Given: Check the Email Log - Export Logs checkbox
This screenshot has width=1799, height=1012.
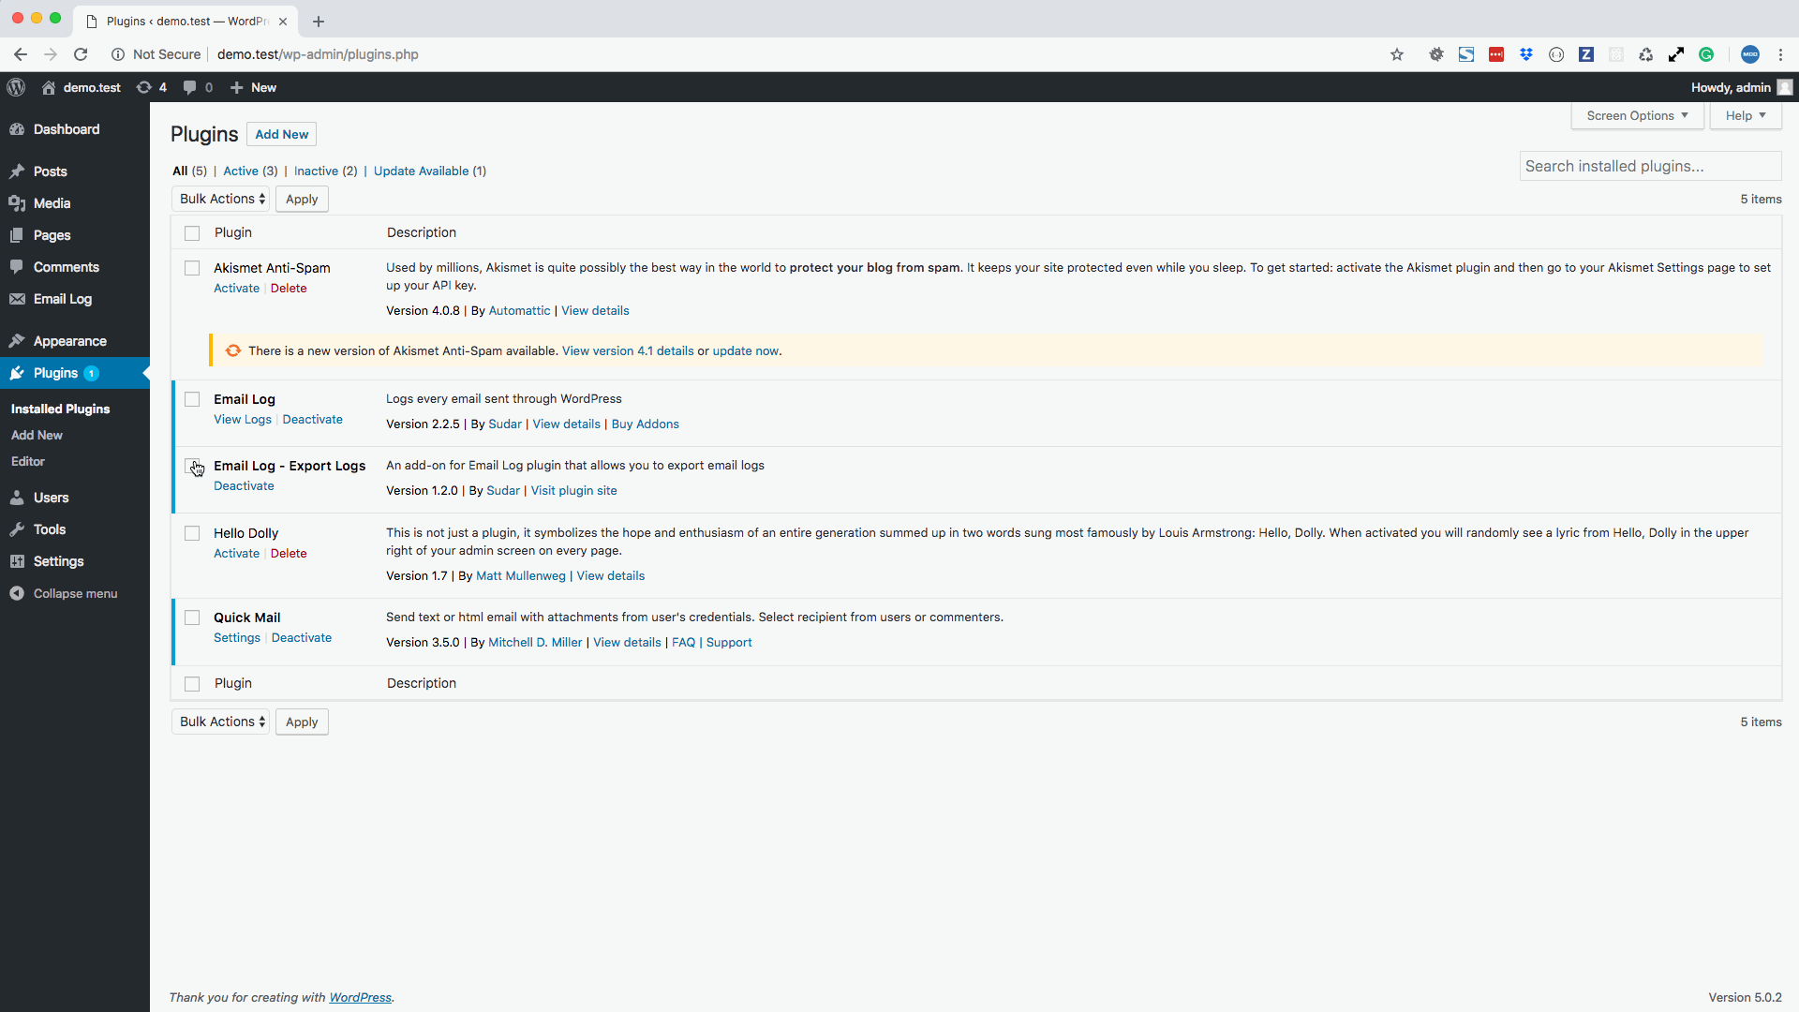Looking at the screenshot, I should click(192, 466).
